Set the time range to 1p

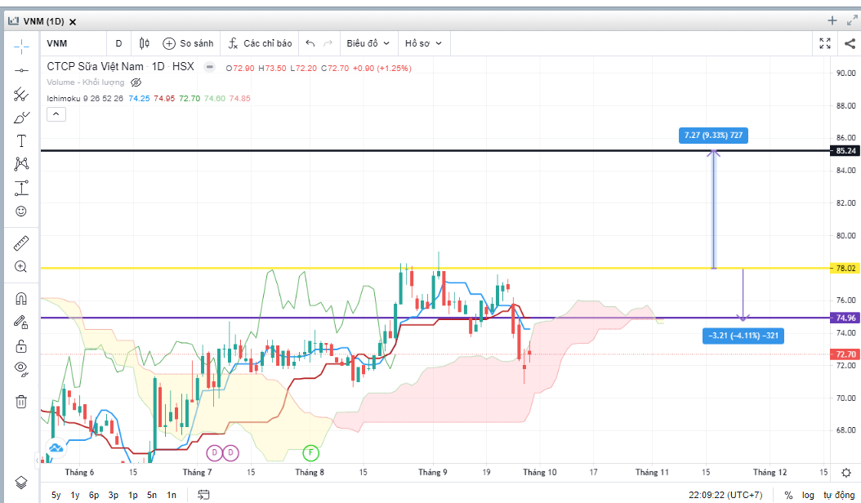[133, 495]
